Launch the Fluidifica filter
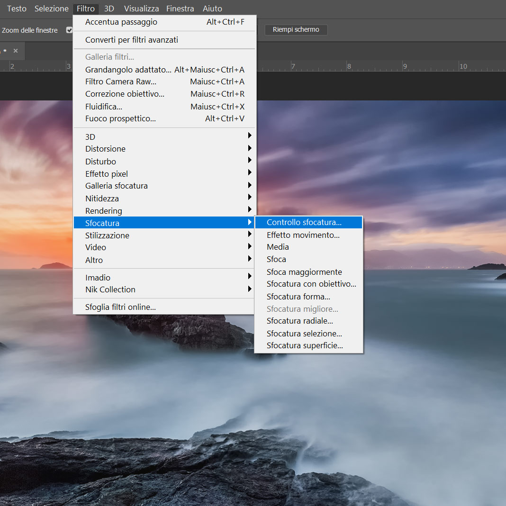The height and width of the screenshot is (506, 506). coord(103,107)
